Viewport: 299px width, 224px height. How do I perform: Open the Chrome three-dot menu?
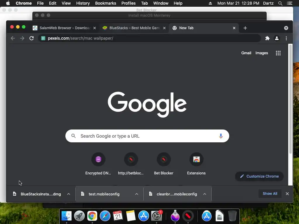click(x=286, y=38)
